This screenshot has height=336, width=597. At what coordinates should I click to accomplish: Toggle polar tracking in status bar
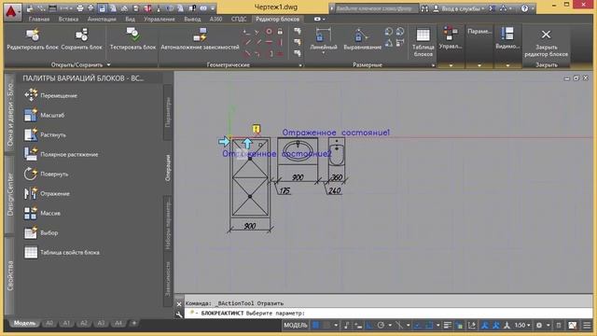pos(381,326)
